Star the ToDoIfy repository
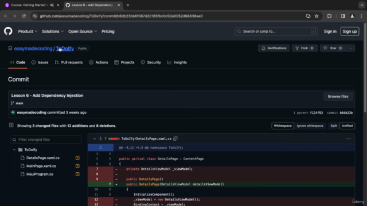This screenshot has width=367, height=206. point(333,48)
